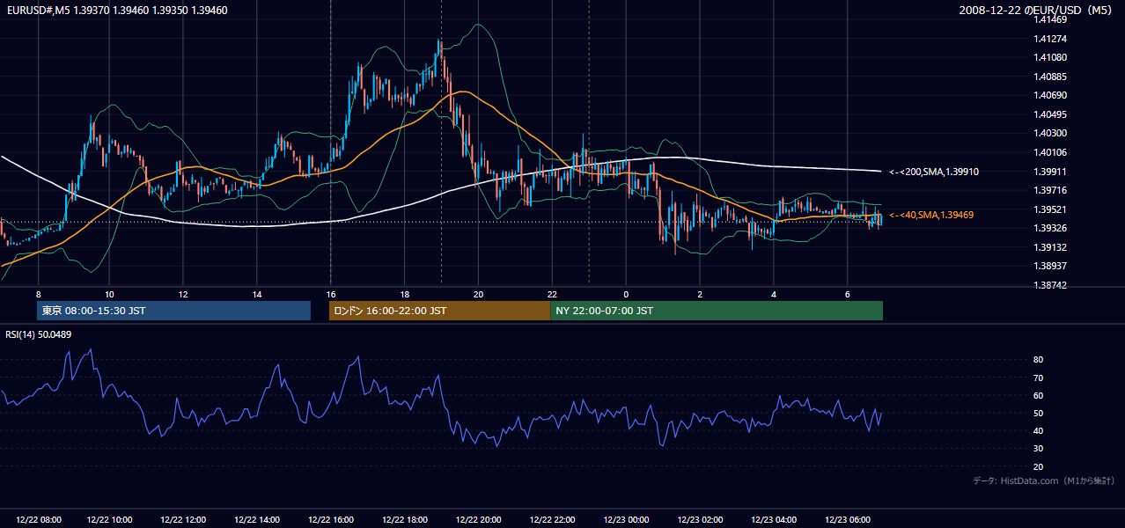
Task: Click the RSI 20 level label
Action: (x=1039, y=466)
